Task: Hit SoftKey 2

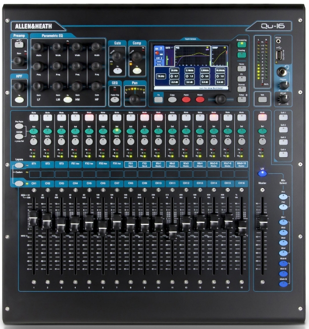Action: point(283,130)
